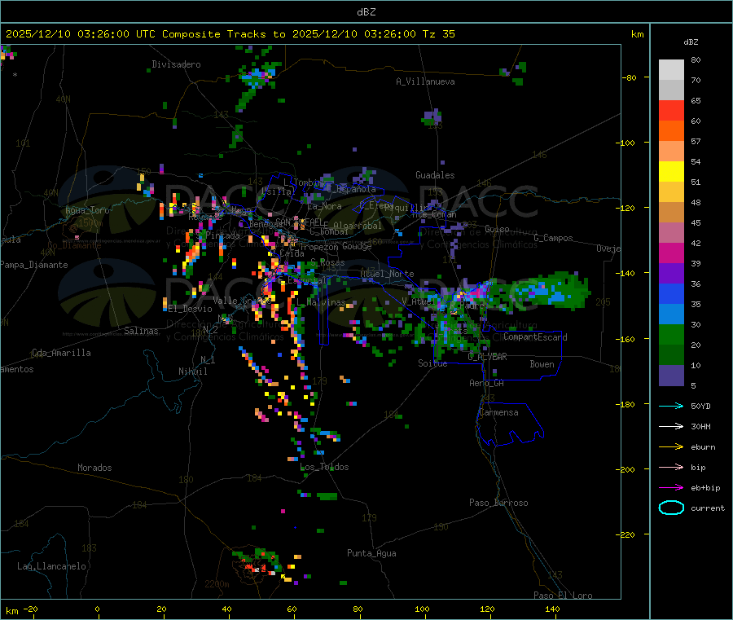Image resolution: width=733 pixels, height=620 pixels.
Task: Click the Agua_Toro location label
Action: click(x=87, y=210)
